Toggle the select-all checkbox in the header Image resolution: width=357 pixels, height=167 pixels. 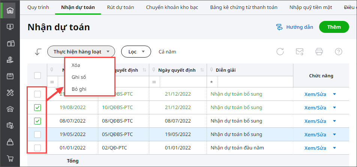(37, 75)
